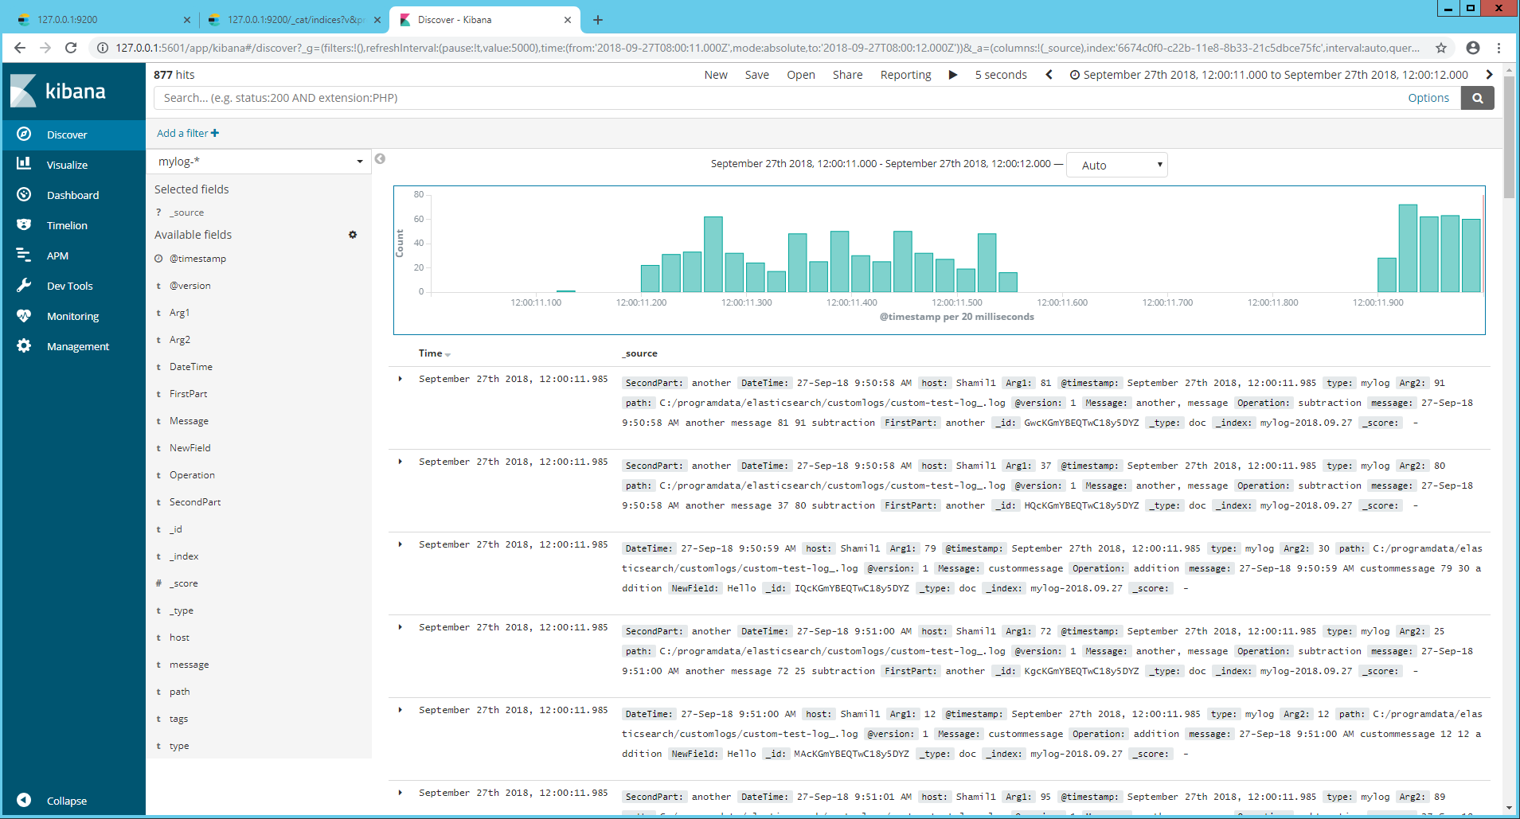Open Dev Tools wrench icon
Image resolution: width=1520 pixels, height=819 pixels.
24,285
